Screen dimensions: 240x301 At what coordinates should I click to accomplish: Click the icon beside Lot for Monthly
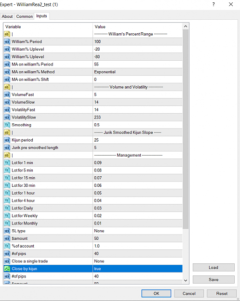(x=7, y=223)
